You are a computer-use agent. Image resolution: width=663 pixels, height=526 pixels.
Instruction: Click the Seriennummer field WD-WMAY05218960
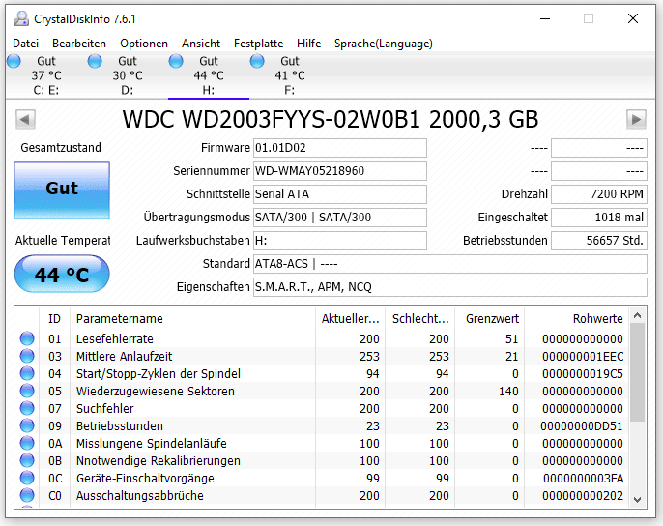340,171
